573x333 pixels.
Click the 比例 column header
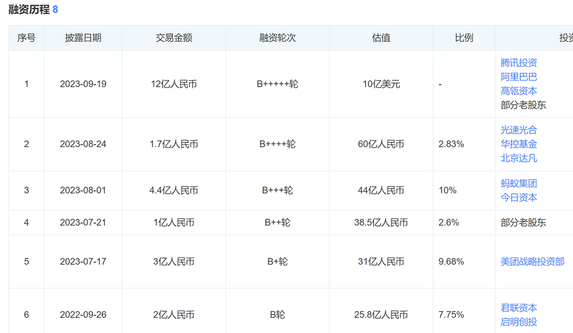[x=464, y=38]
